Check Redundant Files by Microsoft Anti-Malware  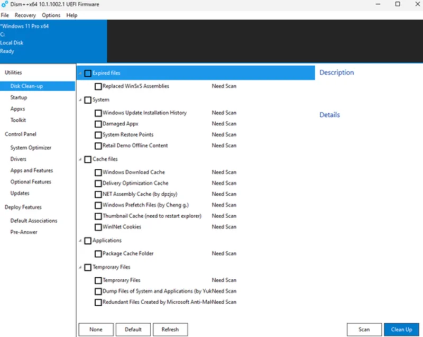[98, 303]
